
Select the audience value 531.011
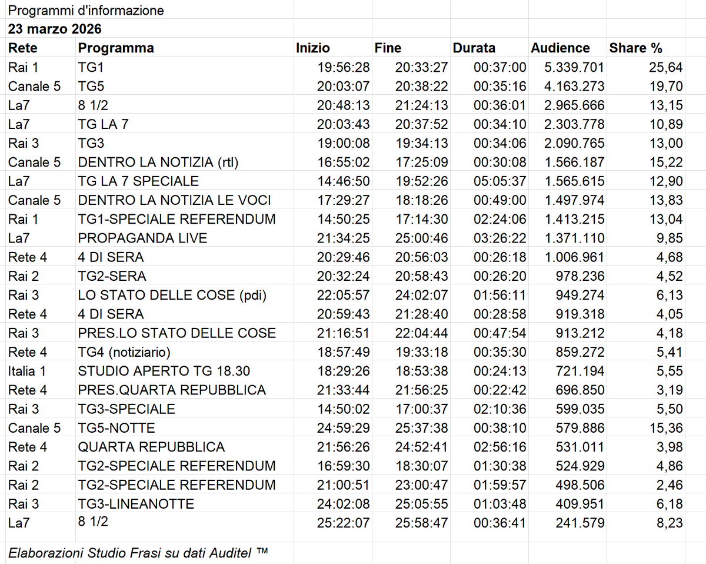tap(580, 447)
